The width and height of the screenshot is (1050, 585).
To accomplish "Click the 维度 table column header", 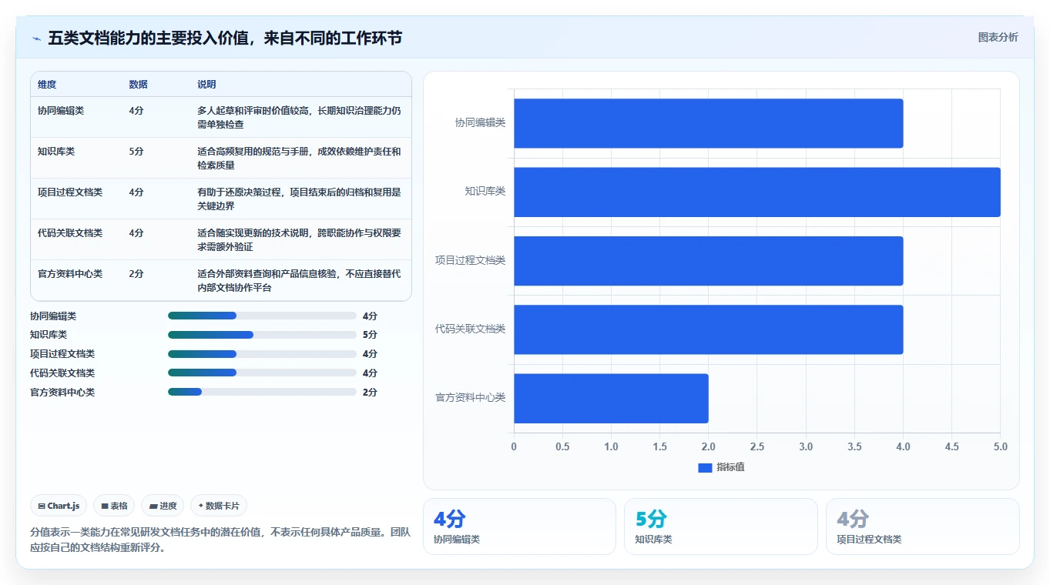I will pyautogui.click(x=47, y=85).
